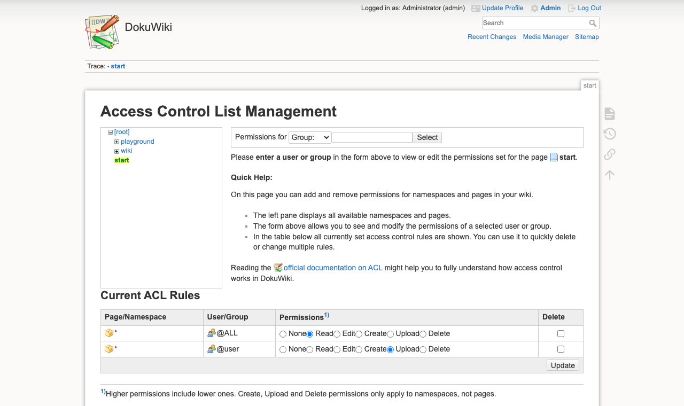
Task: Click the DokuWiki site title
Action: (149, 27)
